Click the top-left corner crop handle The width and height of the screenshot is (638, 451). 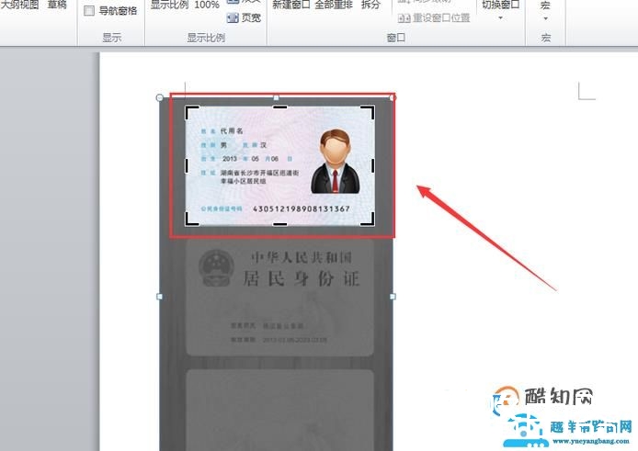191,111
